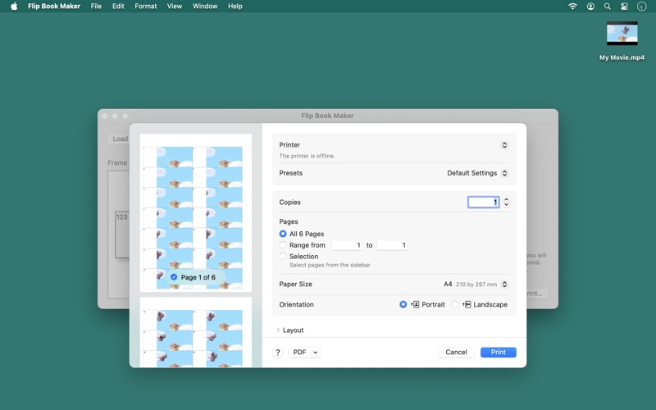Click the Wi-Fi status icon

[x=572, y=7]
